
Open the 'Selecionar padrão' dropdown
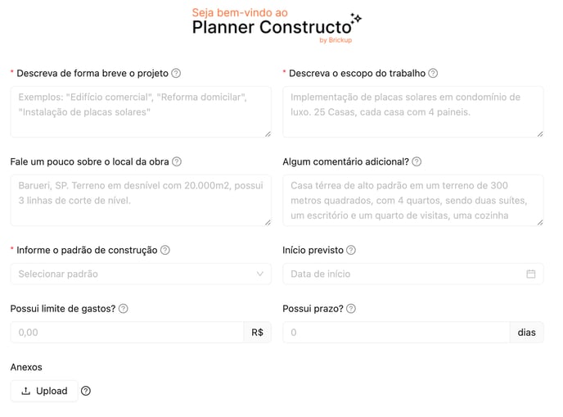131,274
